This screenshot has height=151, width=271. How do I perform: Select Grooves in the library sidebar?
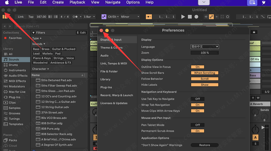click(14, 113)
